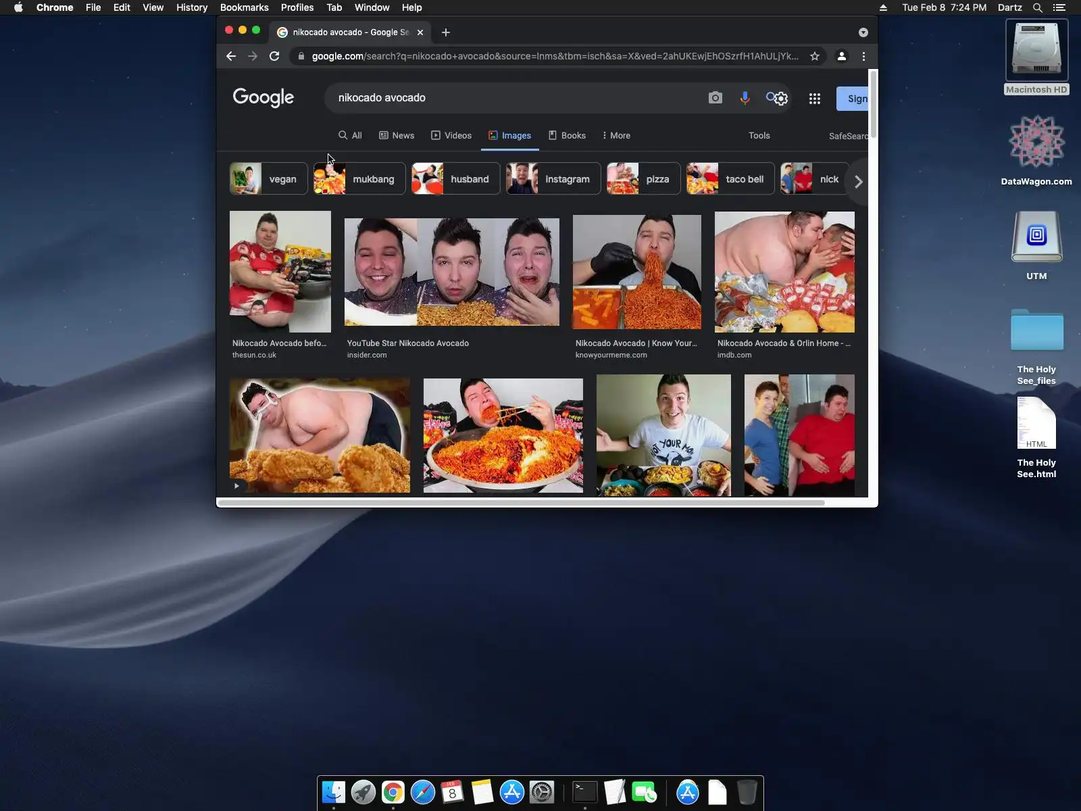Open the imdb.com image result
Screen dimensions: 1081x811
pyautogui.click(x=784, y=272)
